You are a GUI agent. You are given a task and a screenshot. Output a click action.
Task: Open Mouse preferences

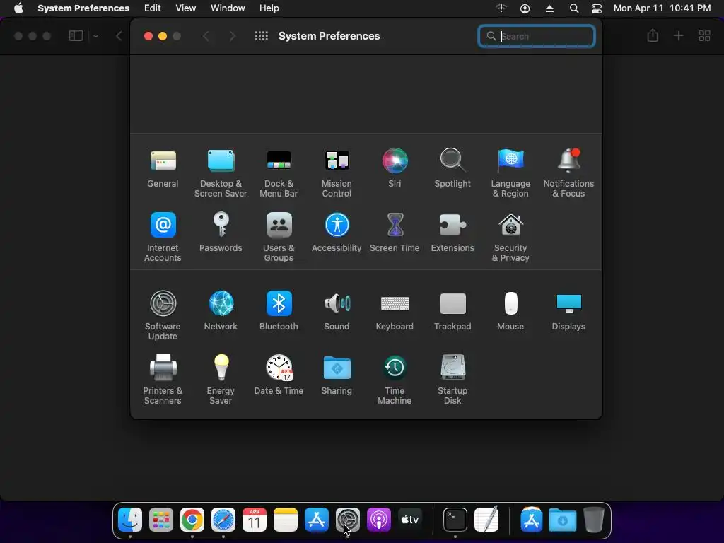pyautogui.click(x=510, y=311)
